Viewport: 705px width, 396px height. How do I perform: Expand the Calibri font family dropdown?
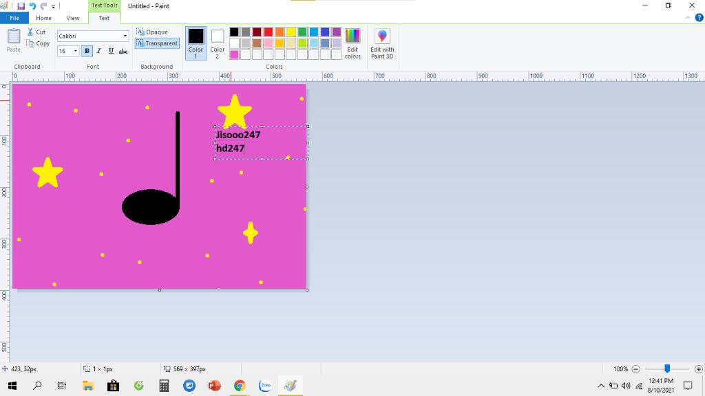125,36
